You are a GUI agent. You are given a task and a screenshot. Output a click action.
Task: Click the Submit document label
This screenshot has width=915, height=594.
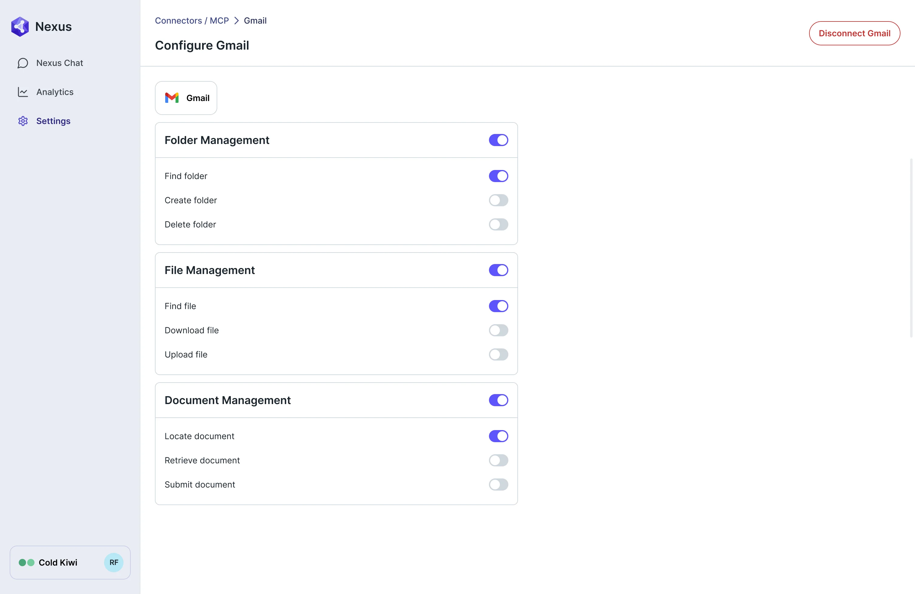[x=200, y=485]
